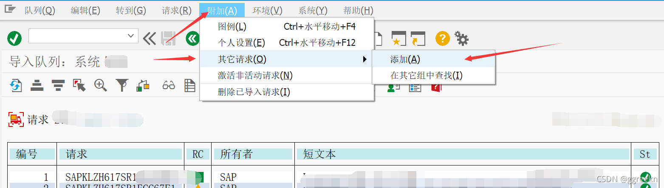Click the funnel filter icon
This screenshot has height=188, width=664.
click(x=122, y=86)
